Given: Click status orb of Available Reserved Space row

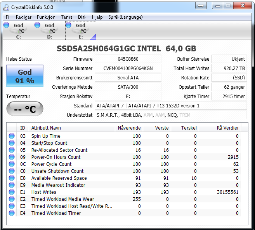Looking at the screenshot, I should [12, 178].
